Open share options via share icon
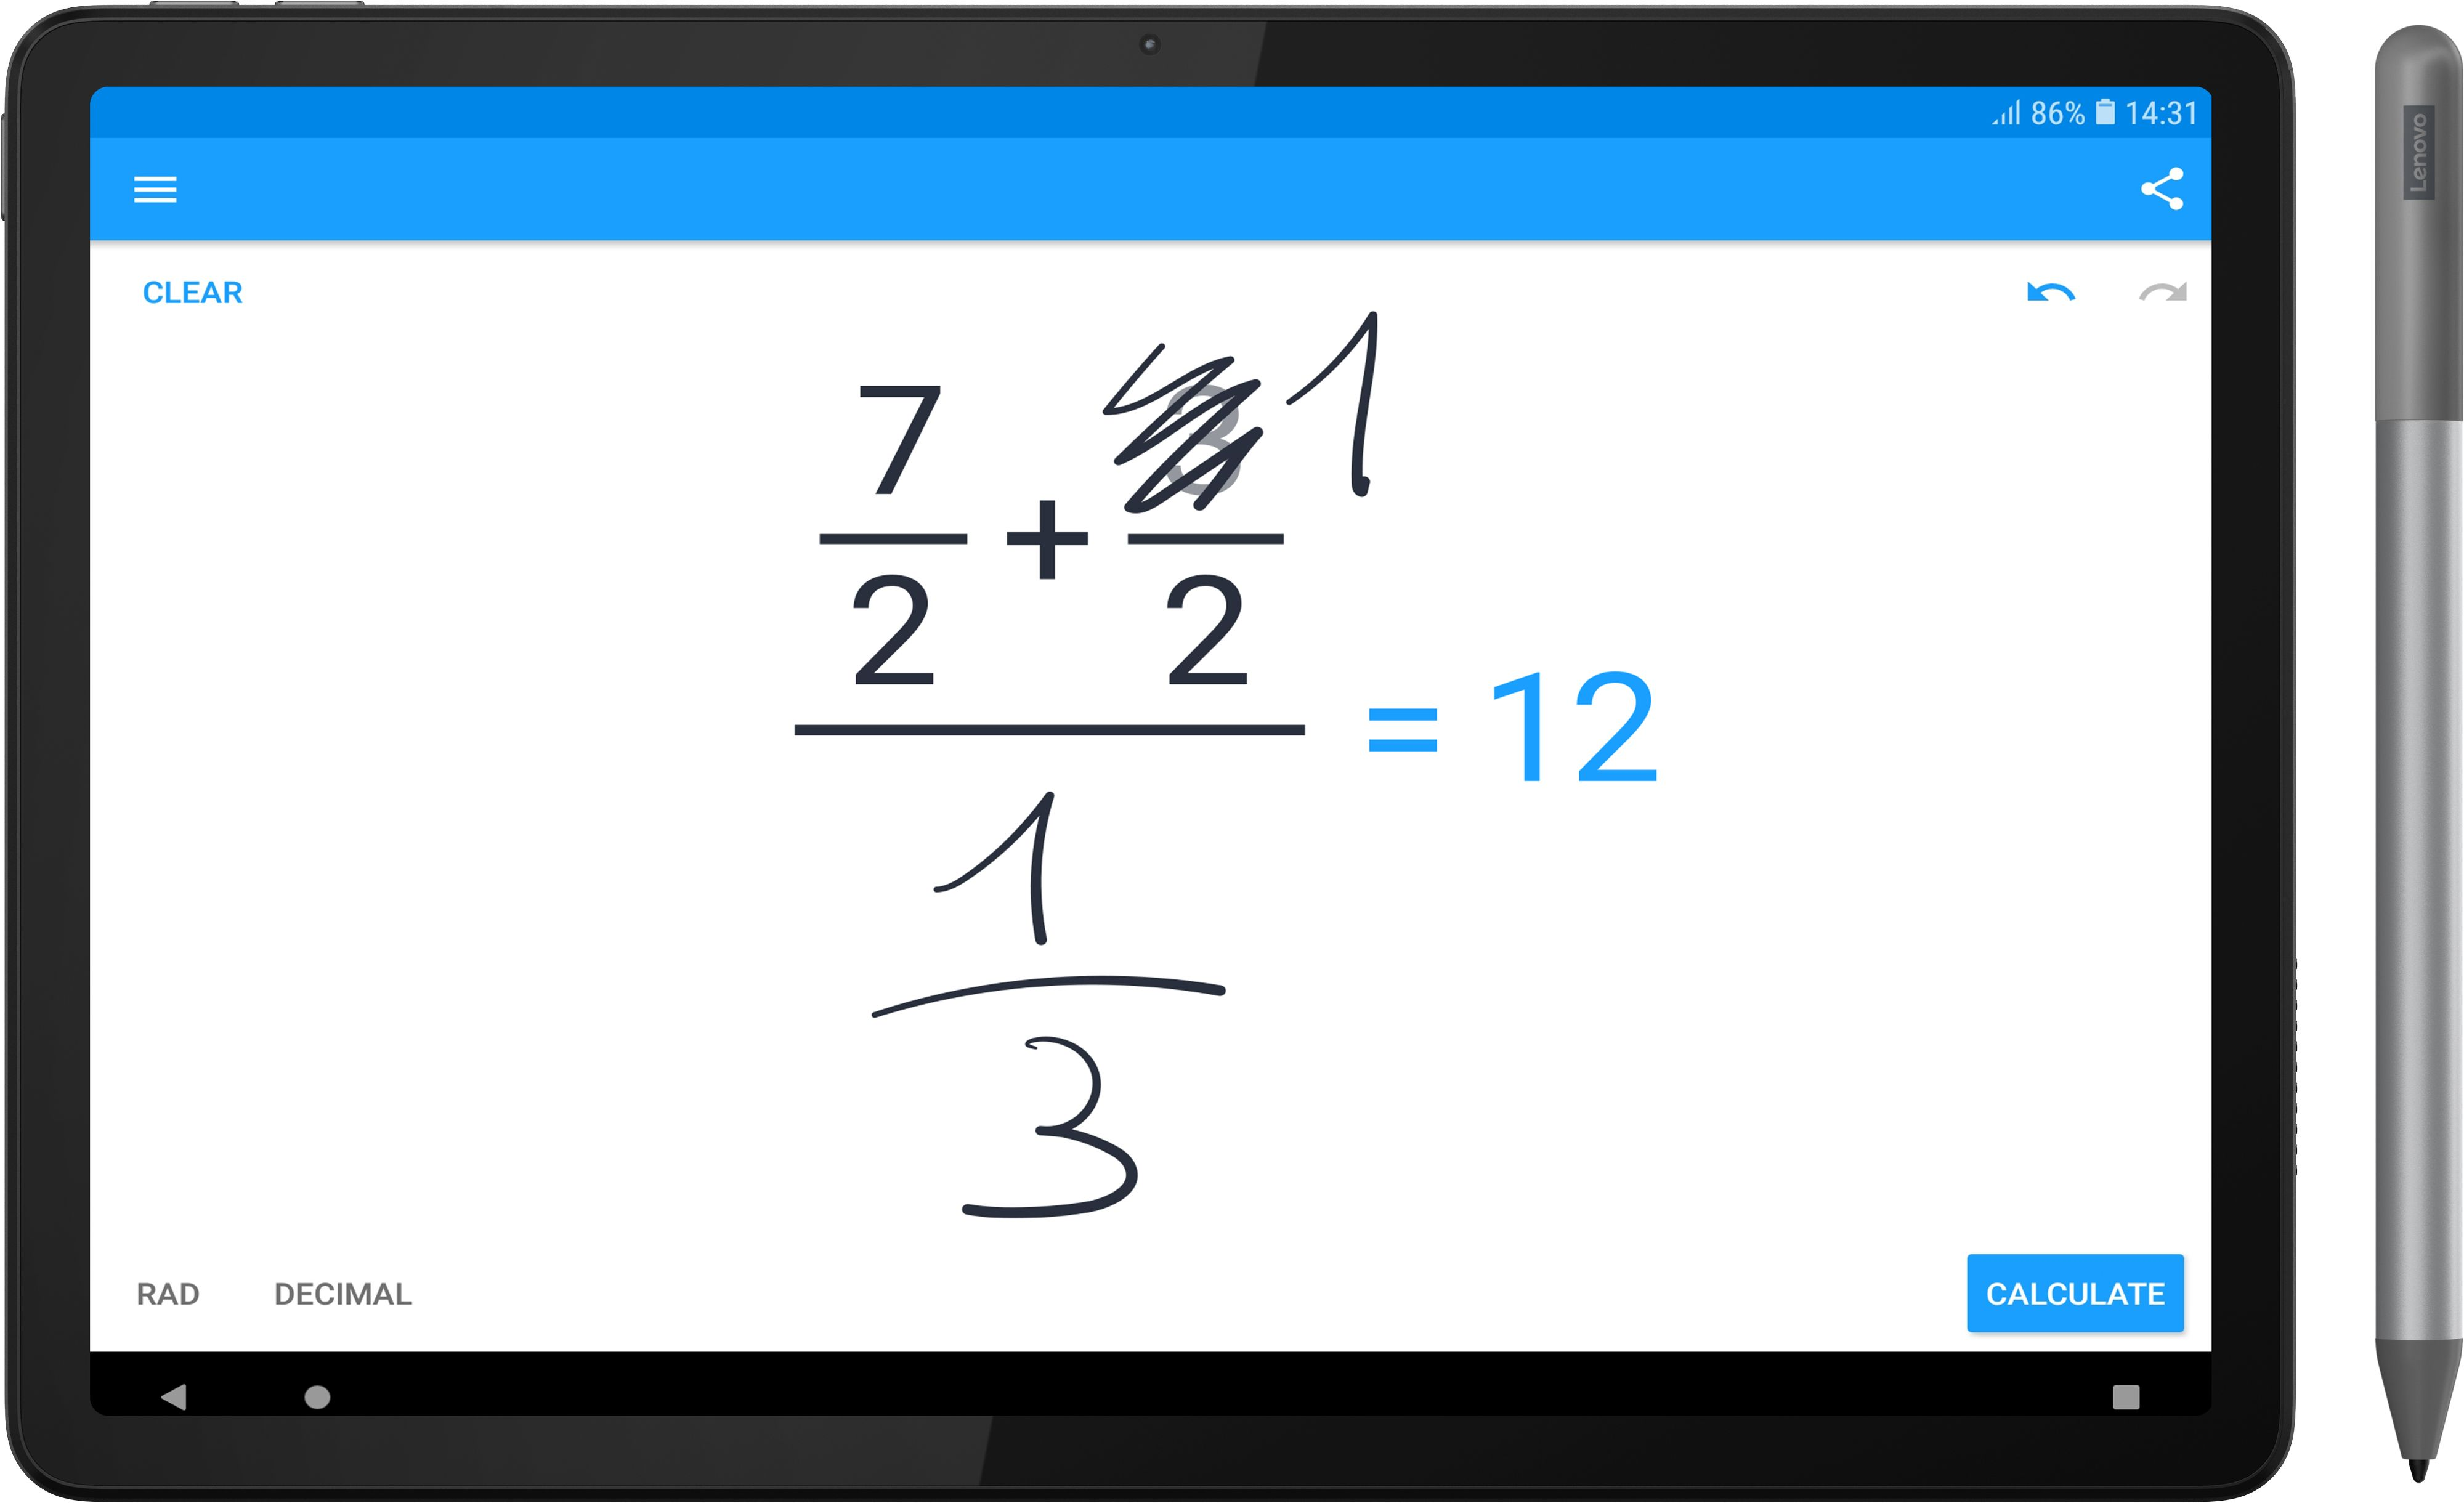 pos(2162,190)
